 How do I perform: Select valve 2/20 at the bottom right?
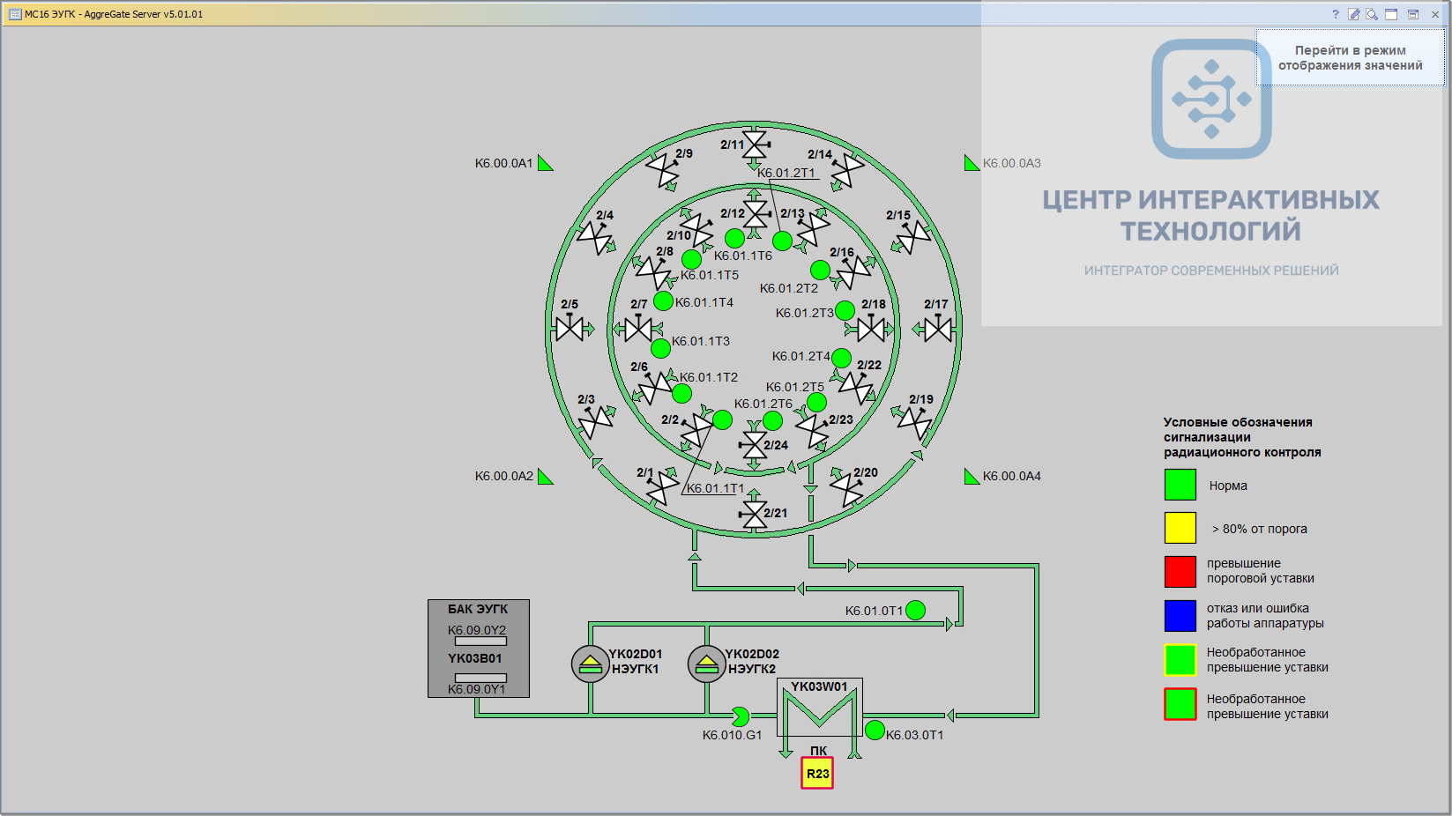coord(846,488)
